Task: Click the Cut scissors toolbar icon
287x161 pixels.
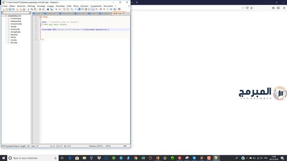Action: tap(28, 9)
